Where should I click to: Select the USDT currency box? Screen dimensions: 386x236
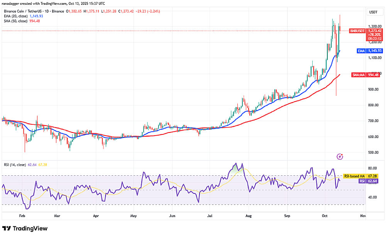pos(373,12)
